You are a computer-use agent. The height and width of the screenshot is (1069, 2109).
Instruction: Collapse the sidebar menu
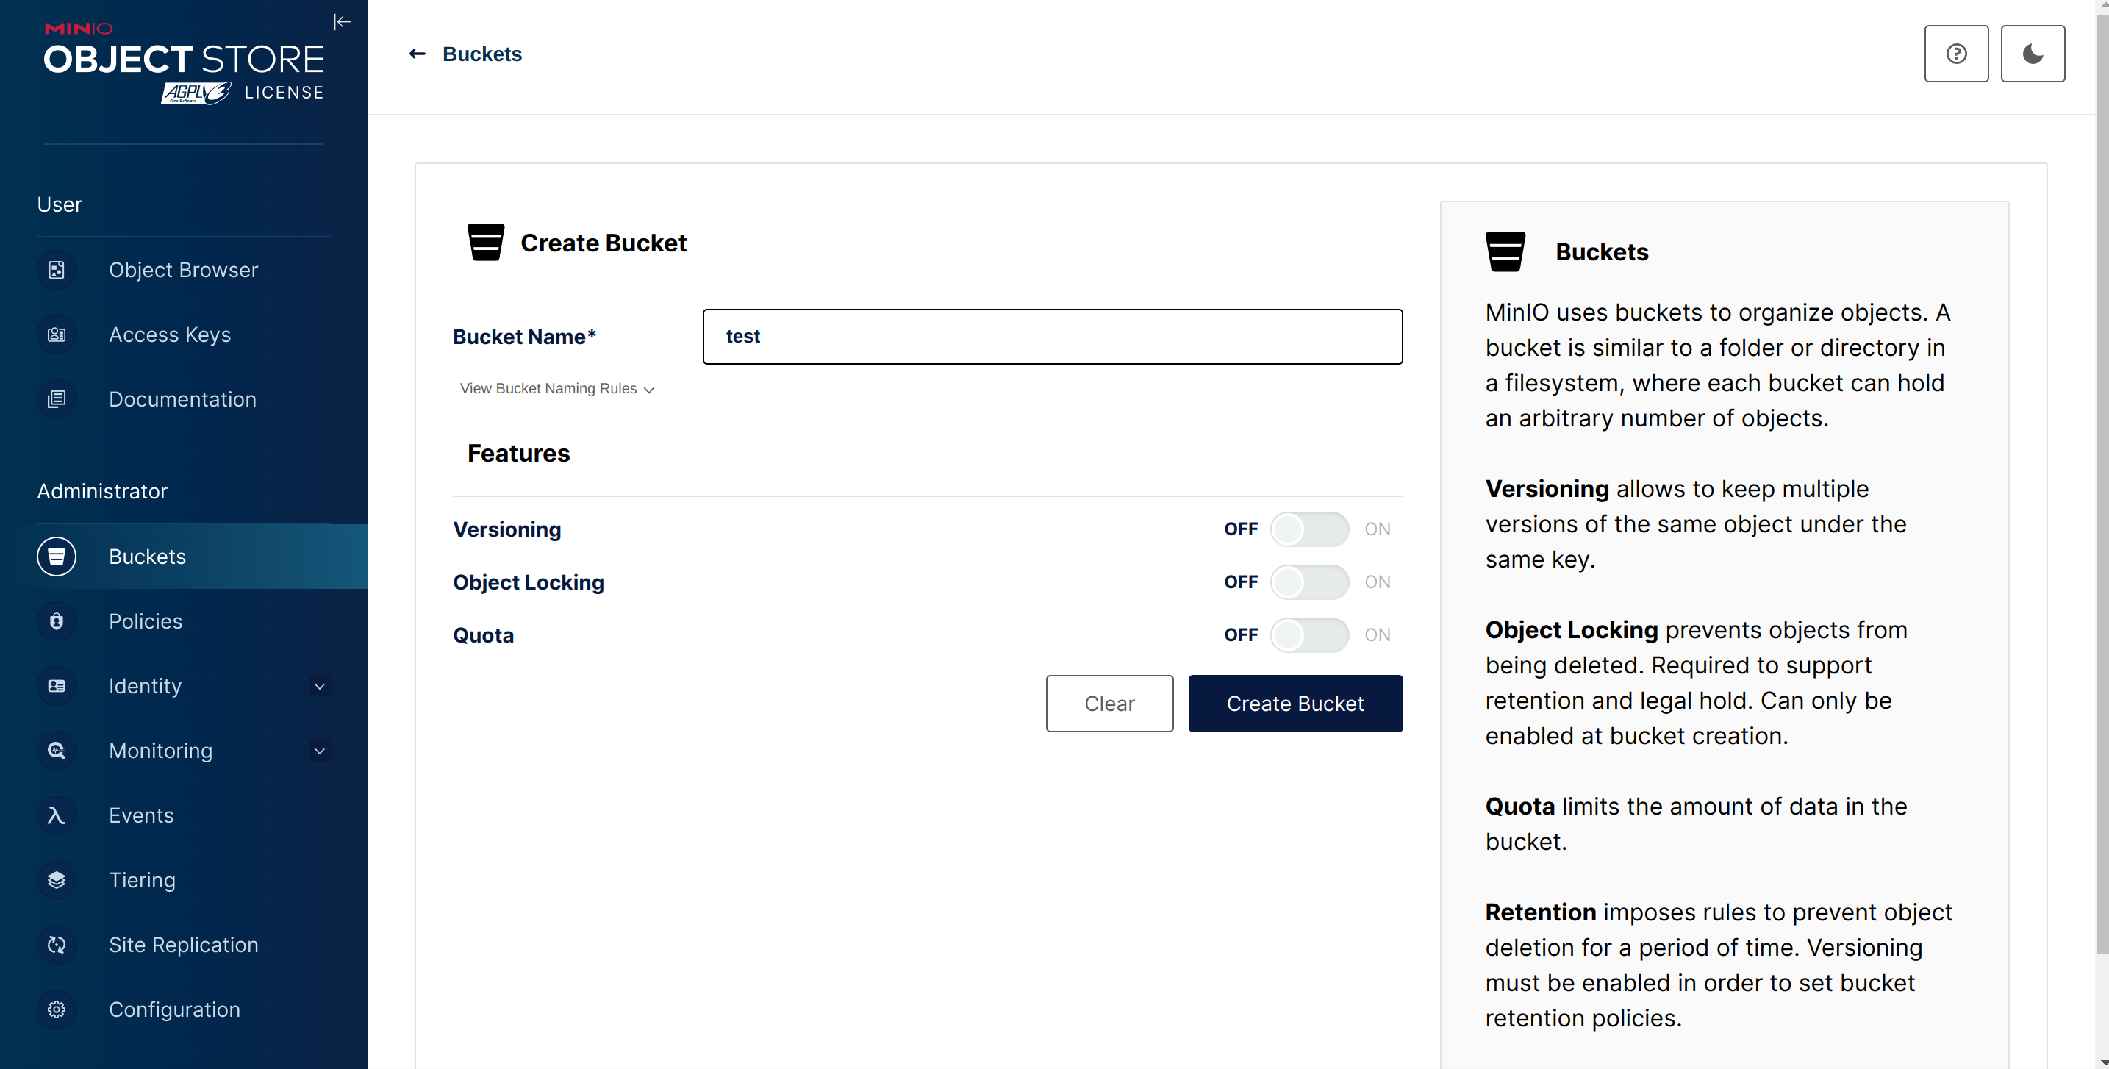pyautogui.click(x=343, y=22)
